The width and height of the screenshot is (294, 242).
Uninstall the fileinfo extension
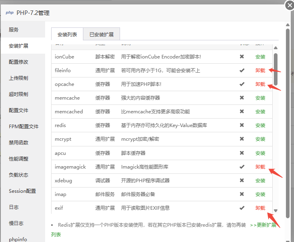point(260,71)
